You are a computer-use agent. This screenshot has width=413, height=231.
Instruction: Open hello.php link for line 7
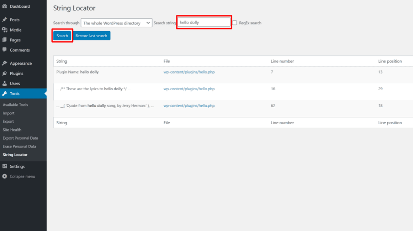(189, 72)
